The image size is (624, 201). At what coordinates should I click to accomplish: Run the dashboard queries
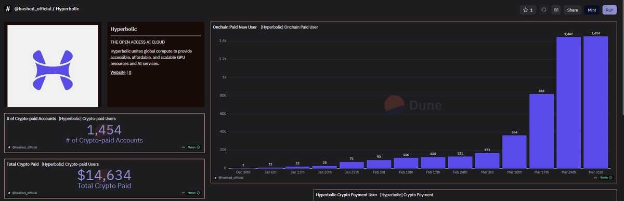[609, 10]
